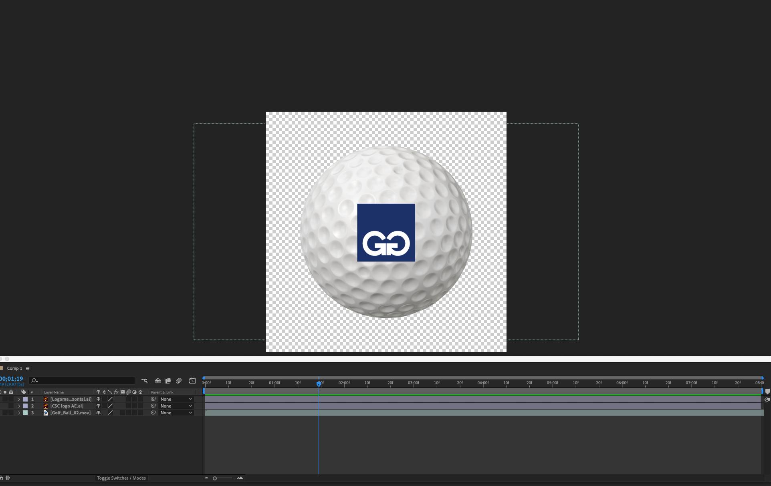Zoom out the timeline with small mountains
771x486 pixels.
tap(206, 478)
